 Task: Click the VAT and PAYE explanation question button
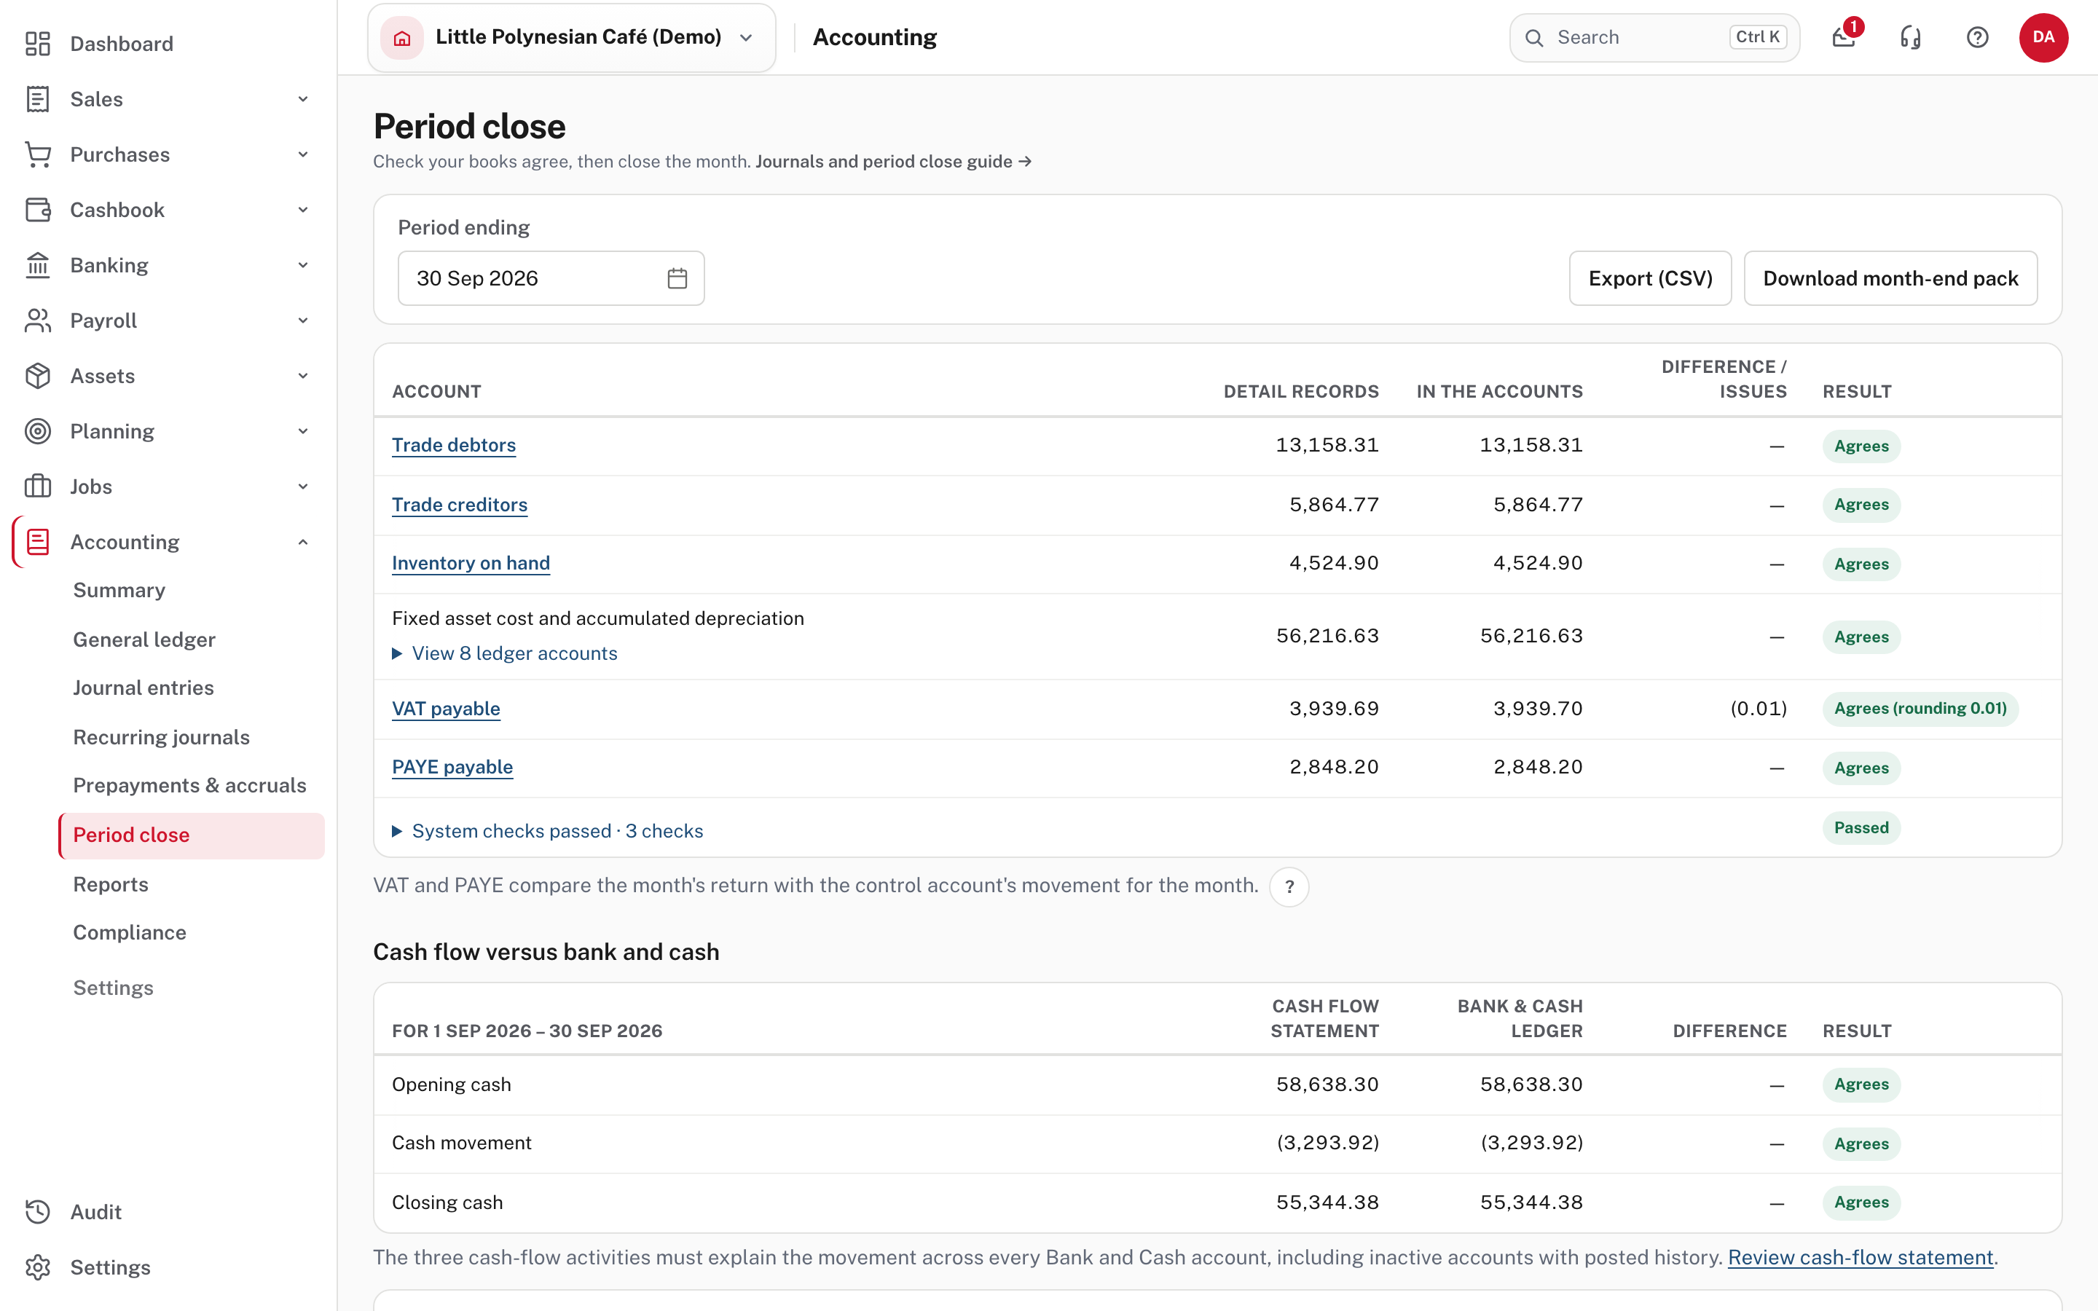[x=1289, y=886]
